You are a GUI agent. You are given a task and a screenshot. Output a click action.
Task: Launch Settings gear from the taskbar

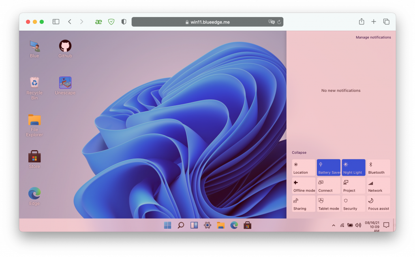pyautogui.click(x=207, y=225)
